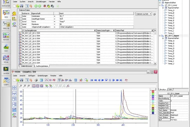190x127 pixels.
Task: Sort by the Suchergebnisse column header arrows
Action: pos(95,30)
